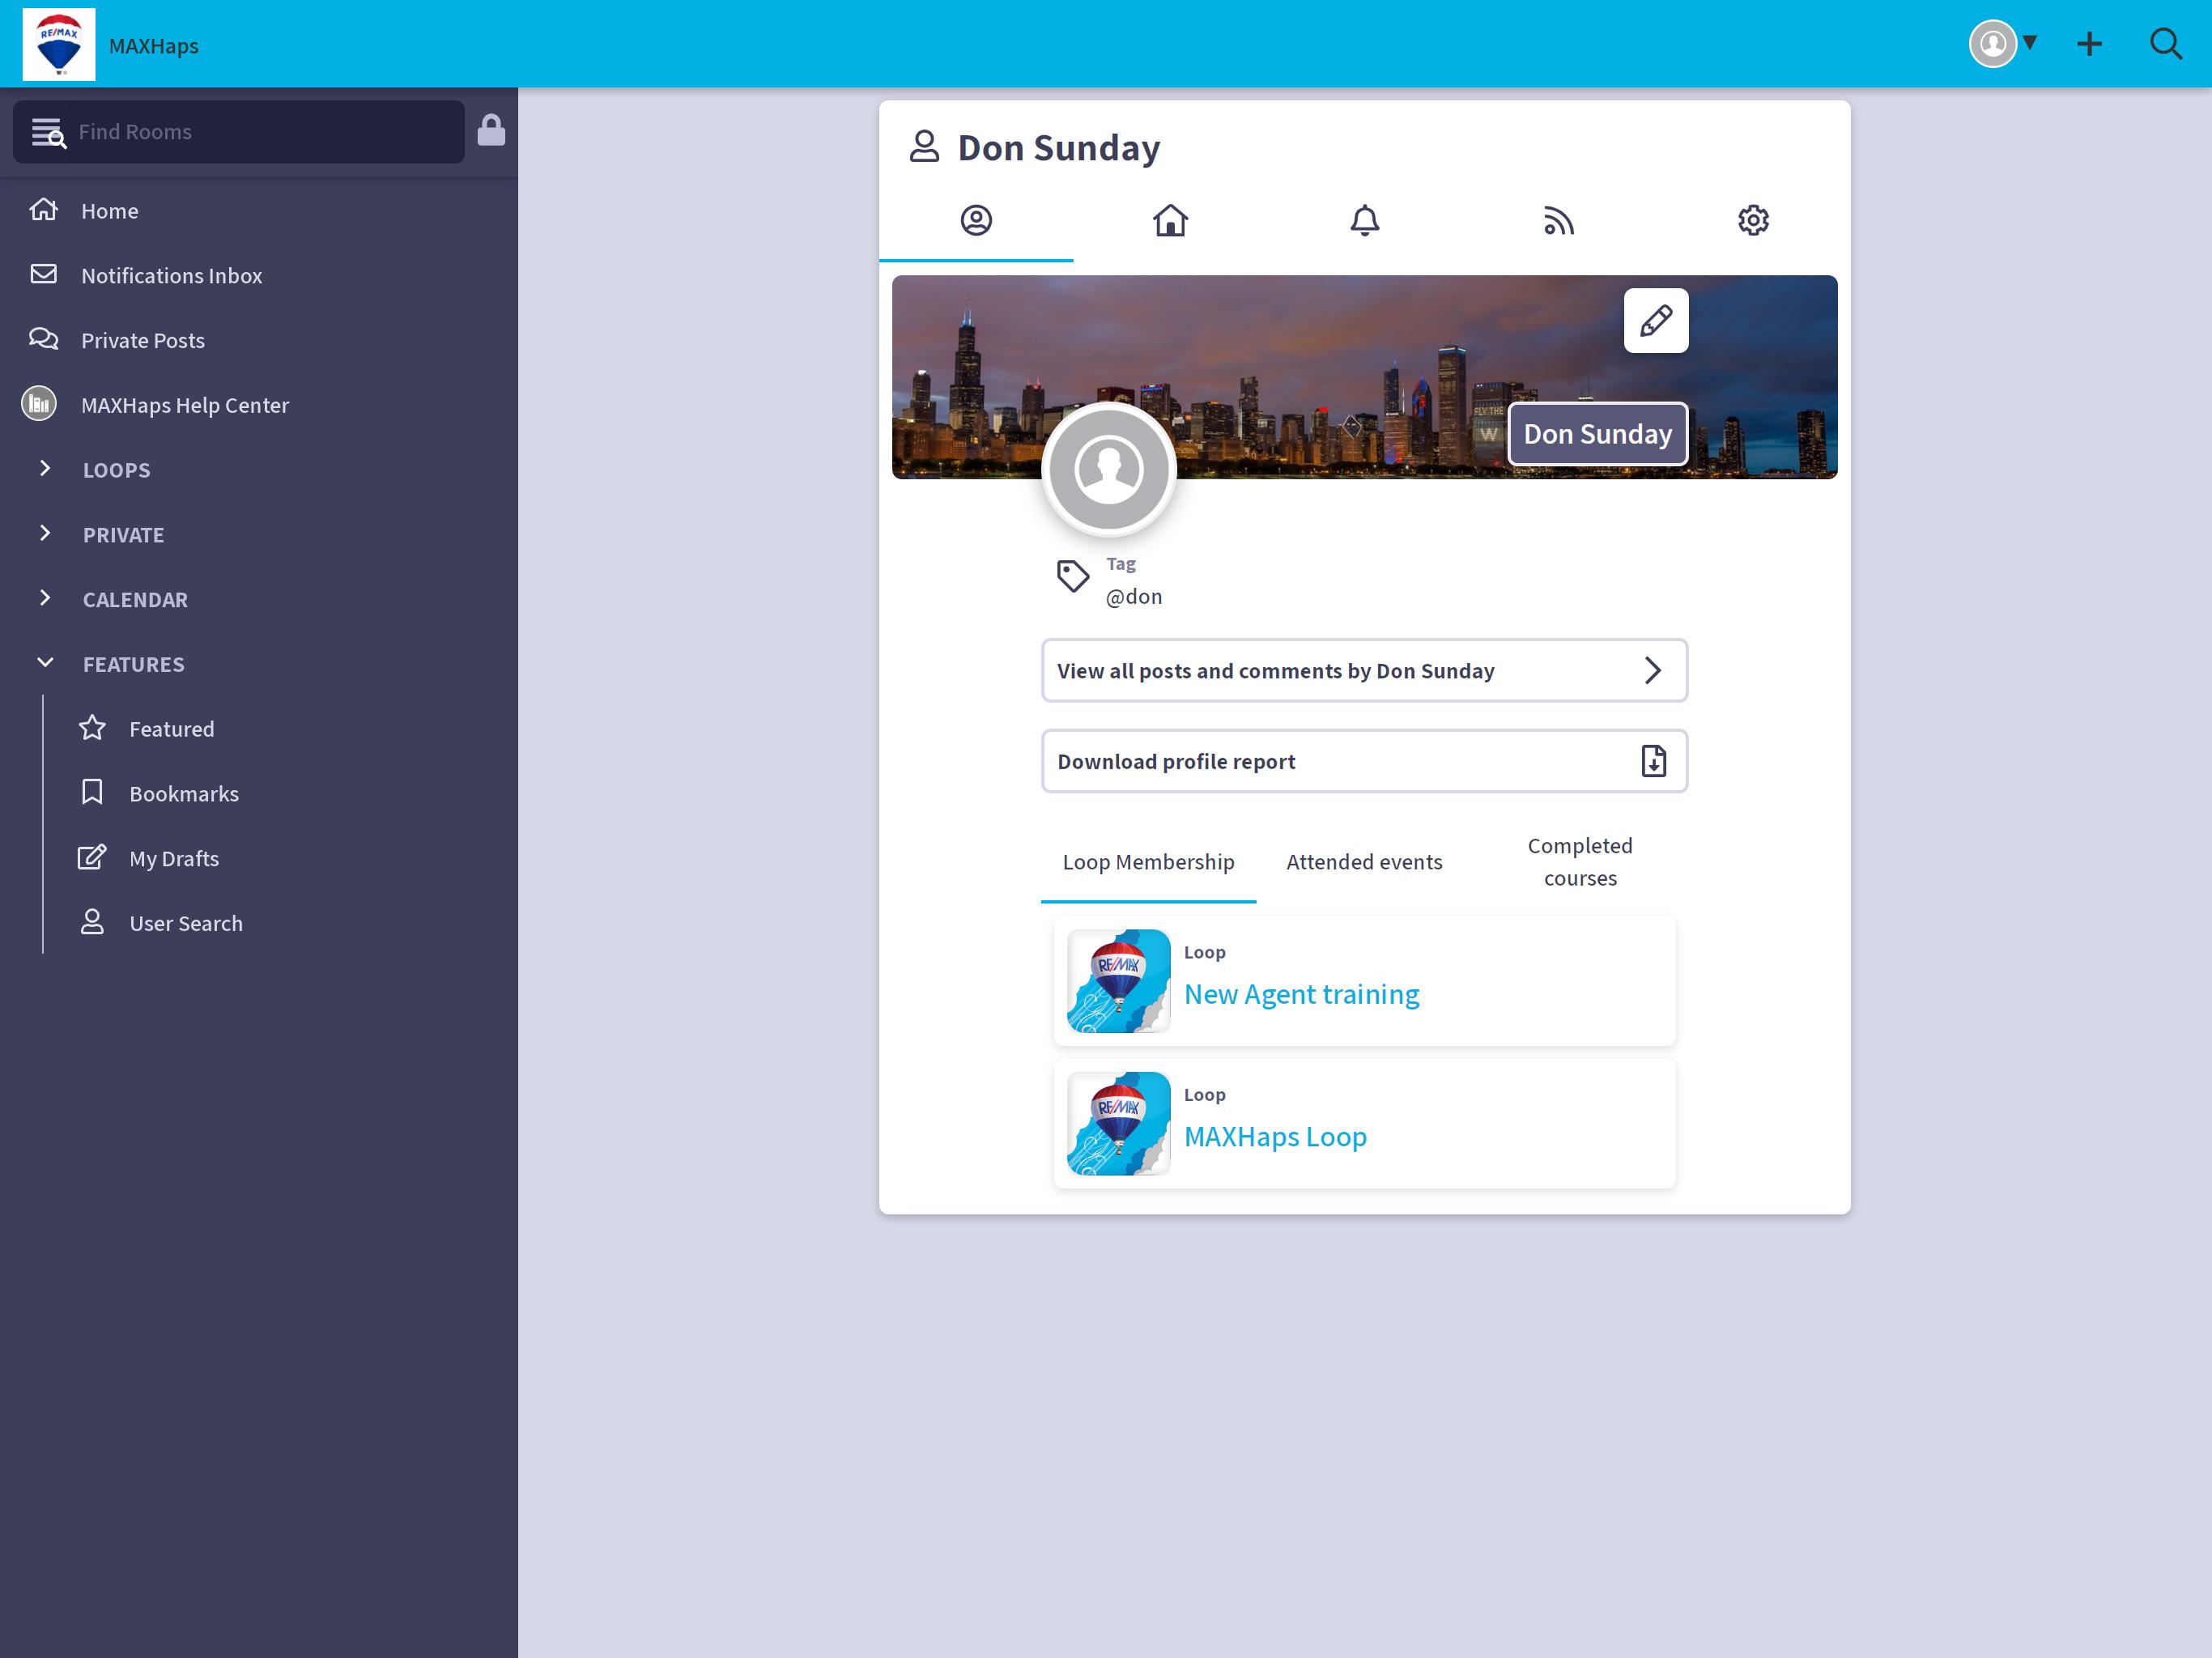Click the person icon beside Don Sunday title

[924, 147]
